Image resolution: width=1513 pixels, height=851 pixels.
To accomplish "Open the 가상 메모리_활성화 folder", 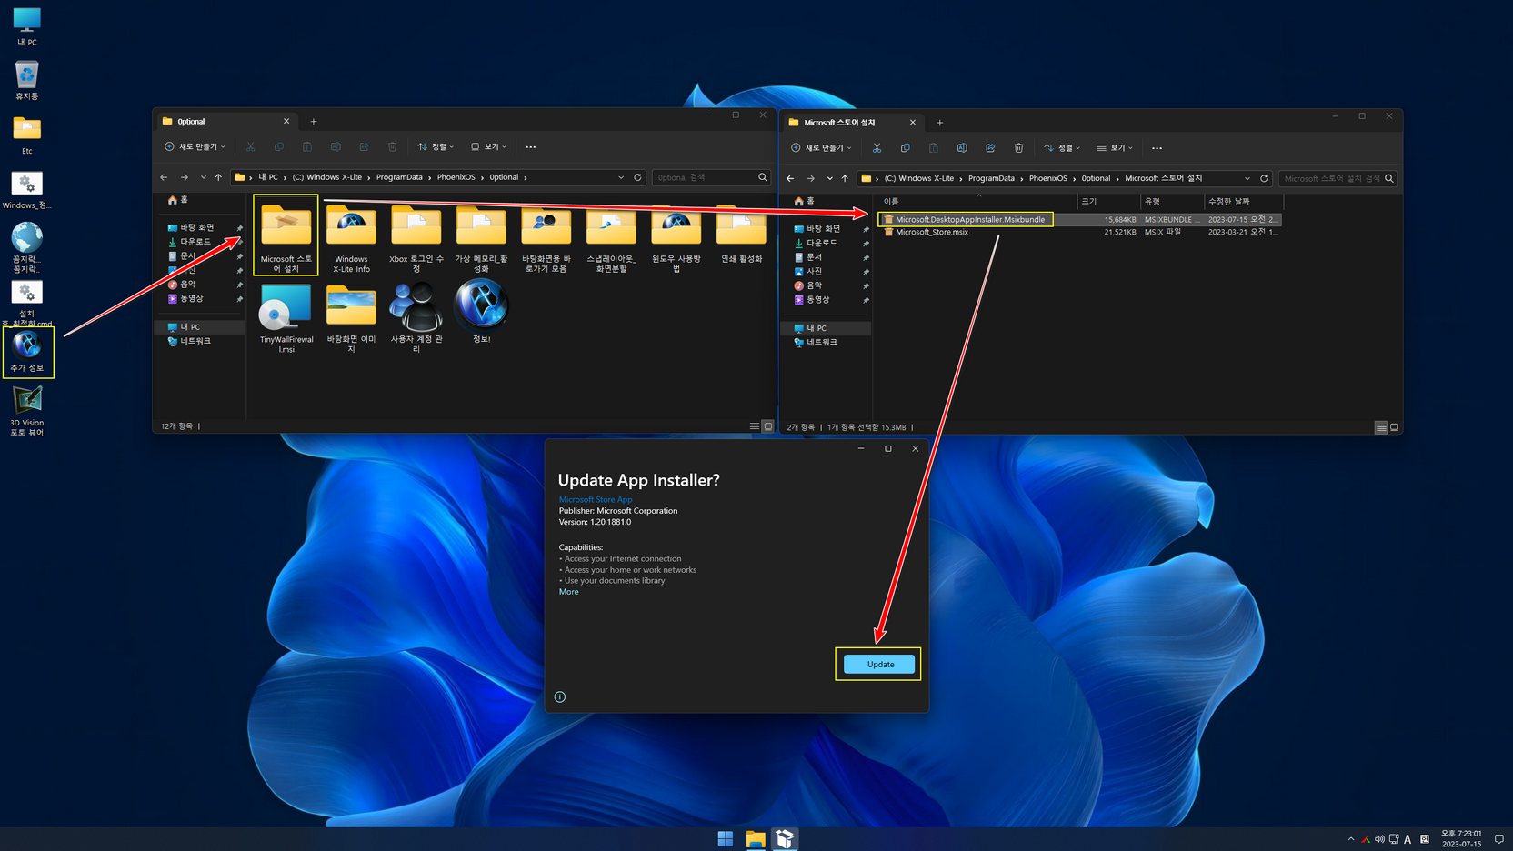I will coord(481,237).
